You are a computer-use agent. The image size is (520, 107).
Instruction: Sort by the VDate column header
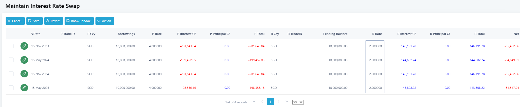[x=36, y=34]
